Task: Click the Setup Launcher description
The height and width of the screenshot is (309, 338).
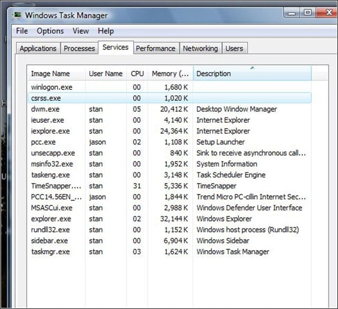Action: point(221,142)
